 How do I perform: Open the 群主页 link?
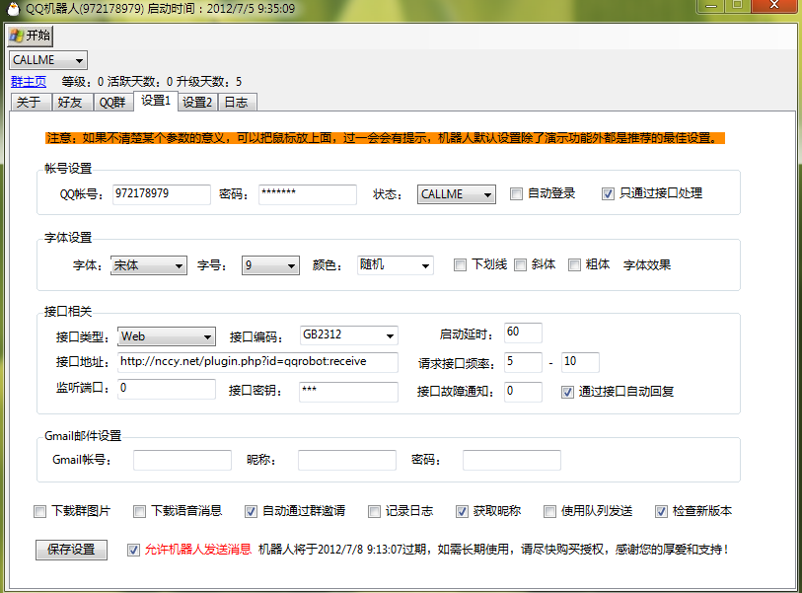pos(29,82)
